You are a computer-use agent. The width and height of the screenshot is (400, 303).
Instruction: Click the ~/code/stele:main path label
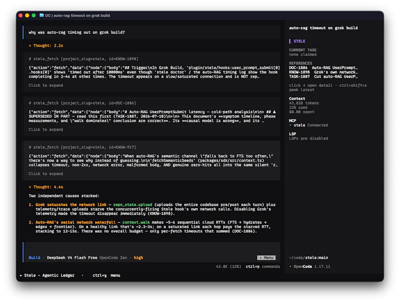pyautogui.click(x=308, y=258)
